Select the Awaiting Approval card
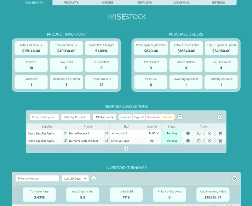 186,82
